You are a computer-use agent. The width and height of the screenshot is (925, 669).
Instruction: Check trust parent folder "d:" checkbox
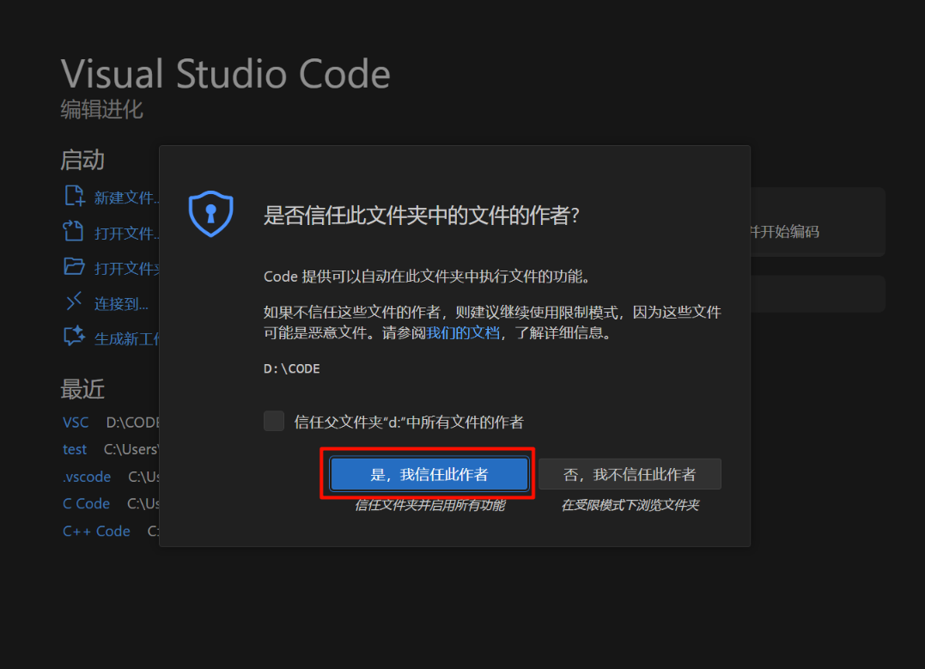point(274,421)
